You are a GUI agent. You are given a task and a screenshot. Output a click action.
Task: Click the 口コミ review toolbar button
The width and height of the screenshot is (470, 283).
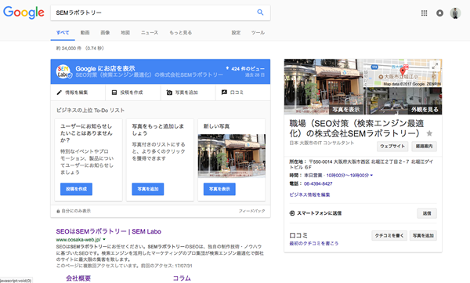(x=233, y=93)
